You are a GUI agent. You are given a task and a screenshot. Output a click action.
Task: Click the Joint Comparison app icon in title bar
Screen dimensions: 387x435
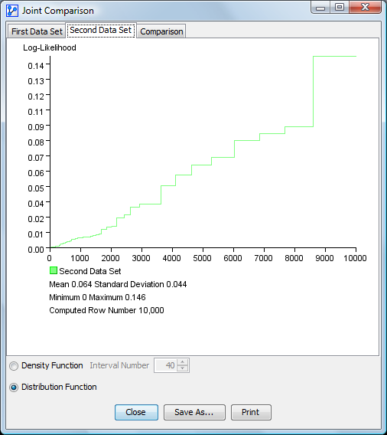coord(12,11)
